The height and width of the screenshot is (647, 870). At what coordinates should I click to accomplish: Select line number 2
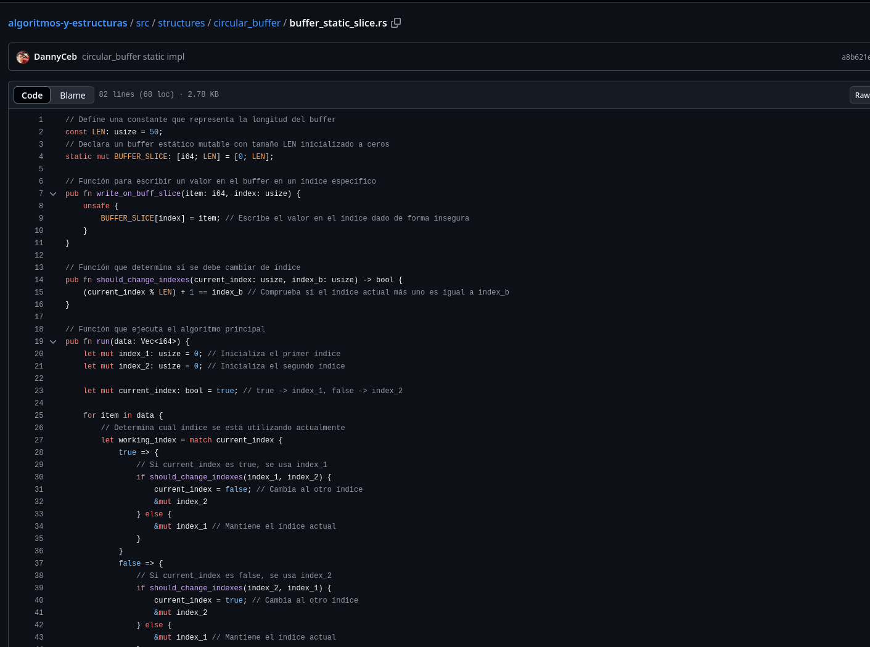pos(41,132)
